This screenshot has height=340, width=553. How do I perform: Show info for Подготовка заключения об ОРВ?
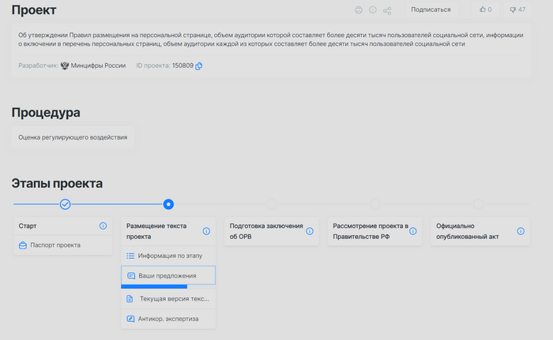[310, 231]
